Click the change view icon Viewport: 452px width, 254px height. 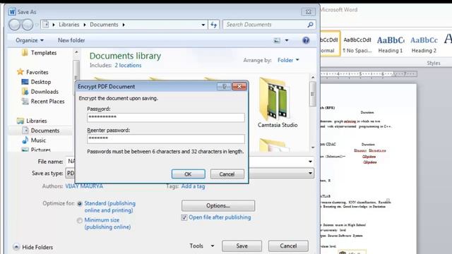[277, 40]
